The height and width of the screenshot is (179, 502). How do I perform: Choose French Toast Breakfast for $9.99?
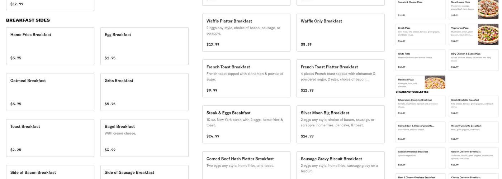point(246,78)
